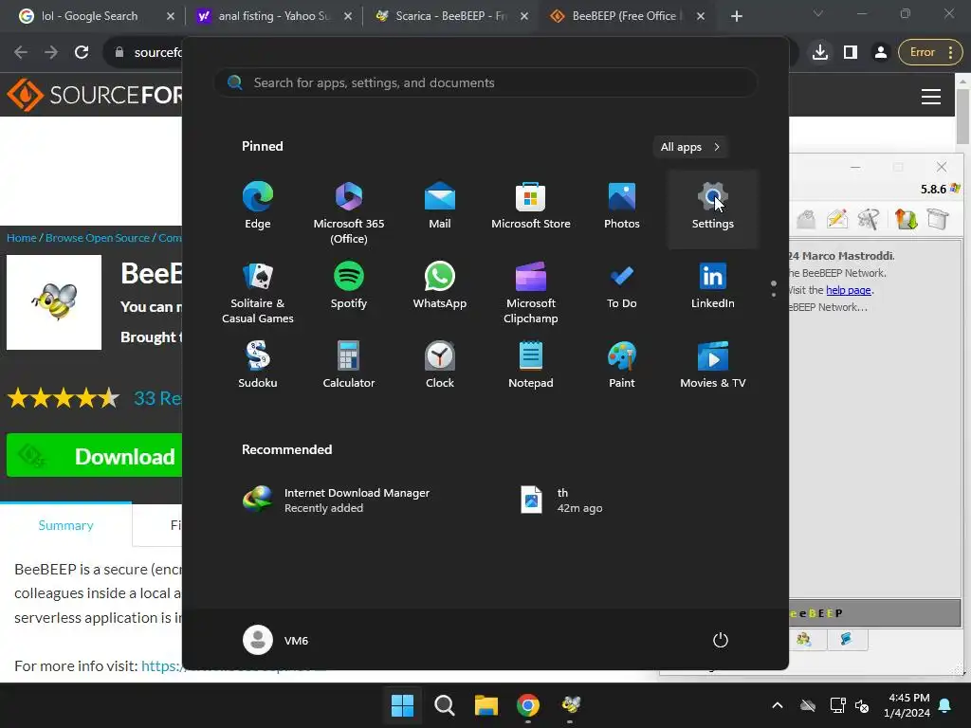Click Browse Open Source breadcrumb link
The height and width of the screenshot is (728, 971).
pos(98,238)
